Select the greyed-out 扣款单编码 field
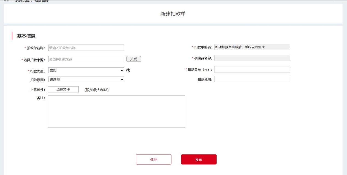The image size is (347, 175). [x=252, y=47]
